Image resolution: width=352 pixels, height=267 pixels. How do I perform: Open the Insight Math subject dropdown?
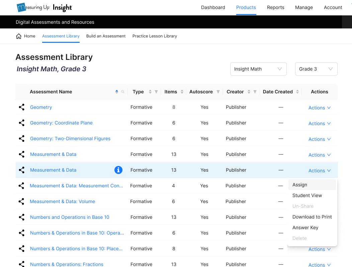click(258, 69)
